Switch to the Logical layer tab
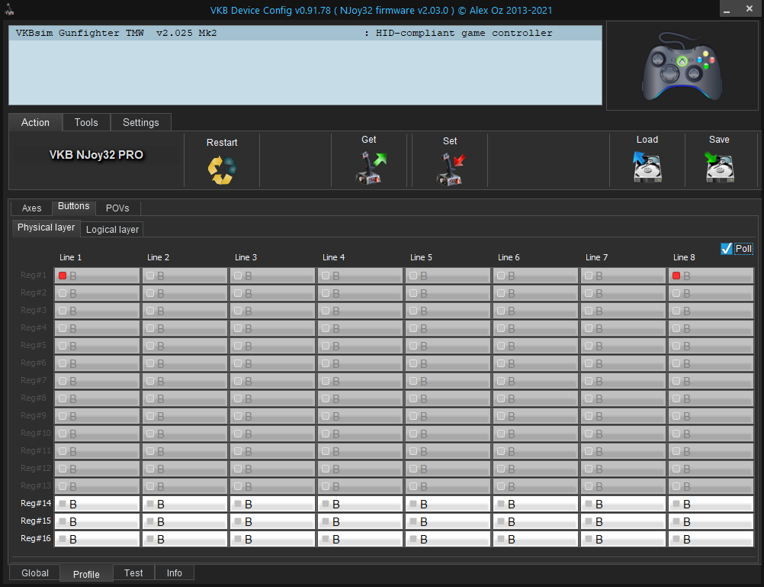 pos(112,229)
